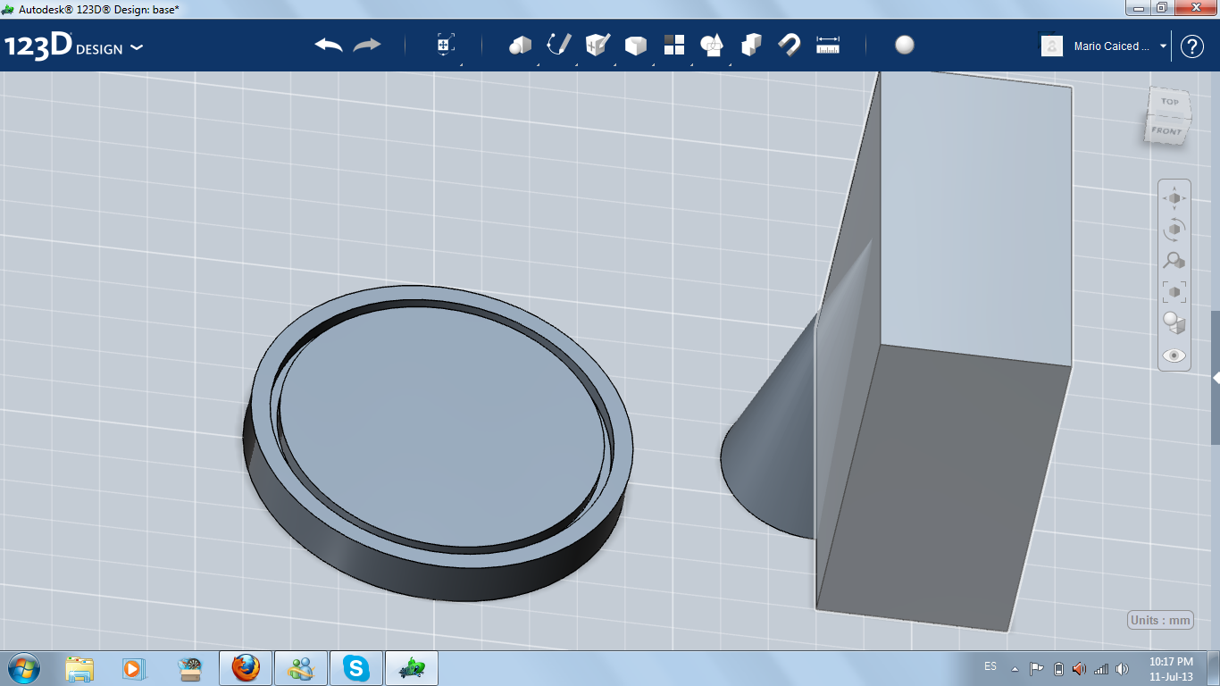Open the network signal tray icon
Screen dimensions: 1220x686
click(x=1101, y=668)
